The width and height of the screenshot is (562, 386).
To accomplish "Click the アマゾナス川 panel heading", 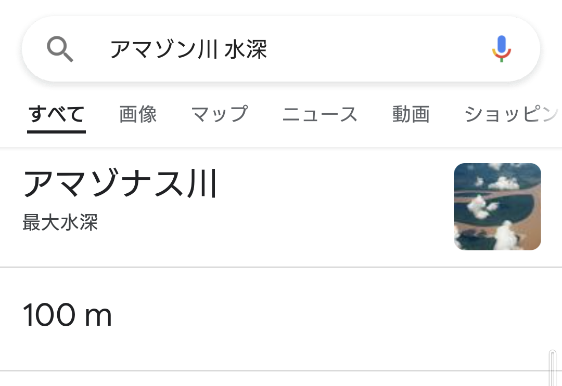I will tap(120, 184).
